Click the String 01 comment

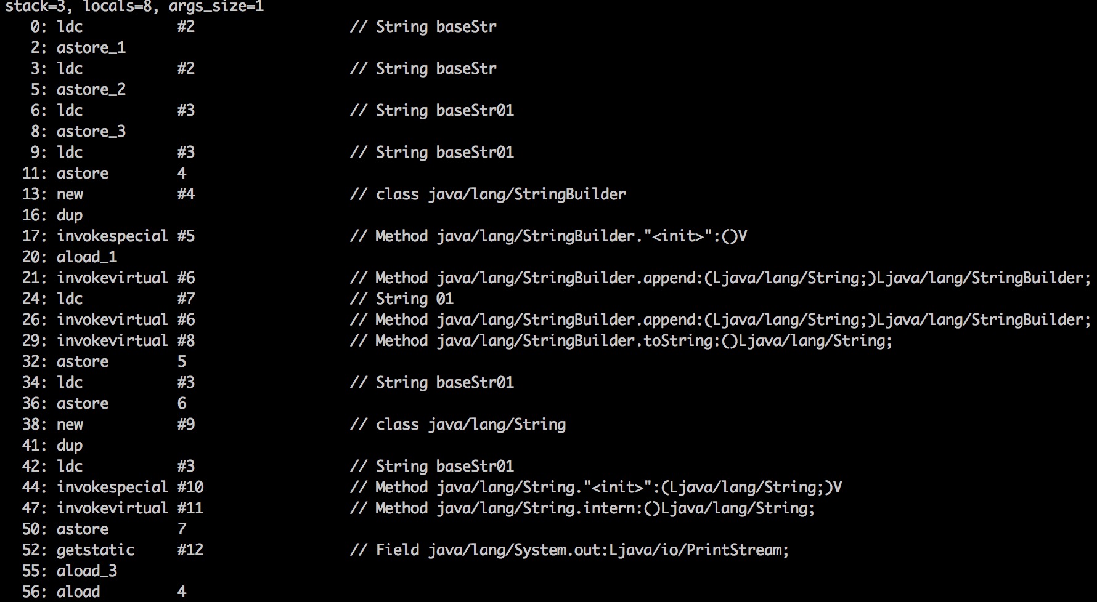(402, 299)
